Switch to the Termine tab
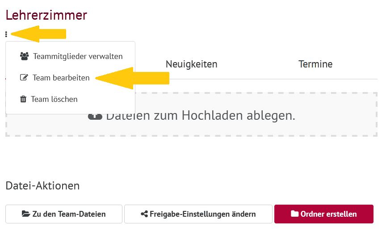The width and height of the screenshot is (382, 231). [315, 64]
